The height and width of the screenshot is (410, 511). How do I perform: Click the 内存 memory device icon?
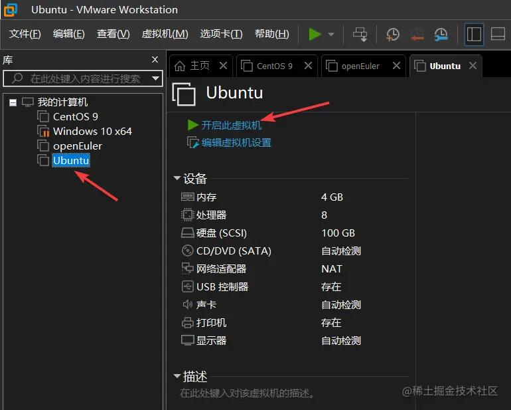(x=187, y=197)
